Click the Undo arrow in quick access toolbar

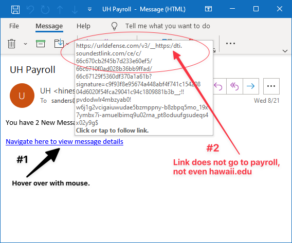pos(30,9)
